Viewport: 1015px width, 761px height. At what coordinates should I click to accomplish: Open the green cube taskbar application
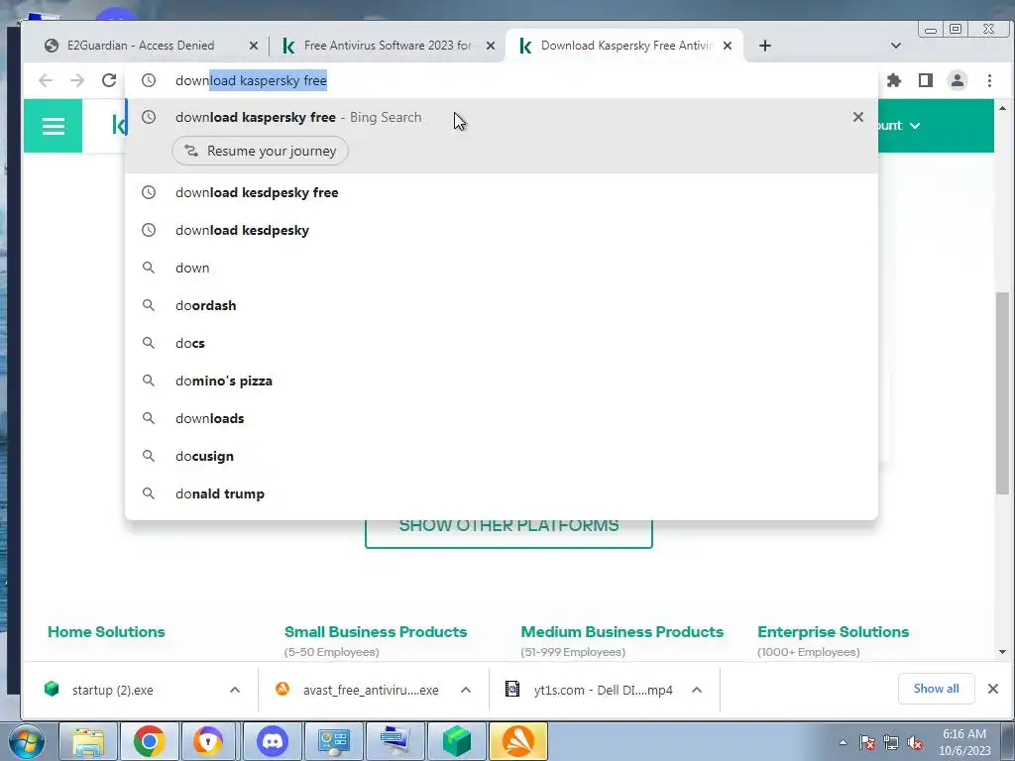[457, 741]
